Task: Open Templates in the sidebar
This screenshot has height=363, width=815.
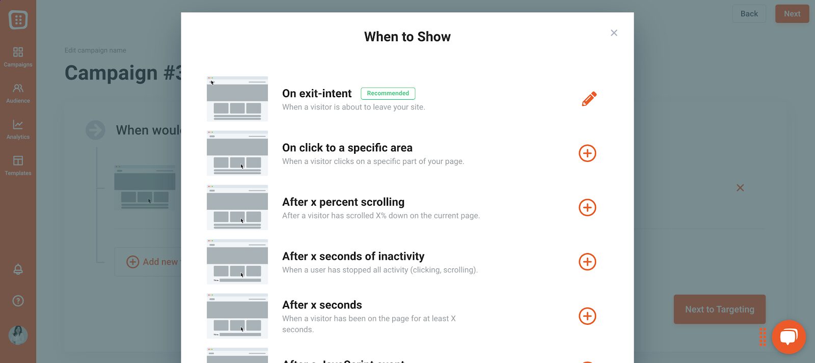Action: pos(18,165)
